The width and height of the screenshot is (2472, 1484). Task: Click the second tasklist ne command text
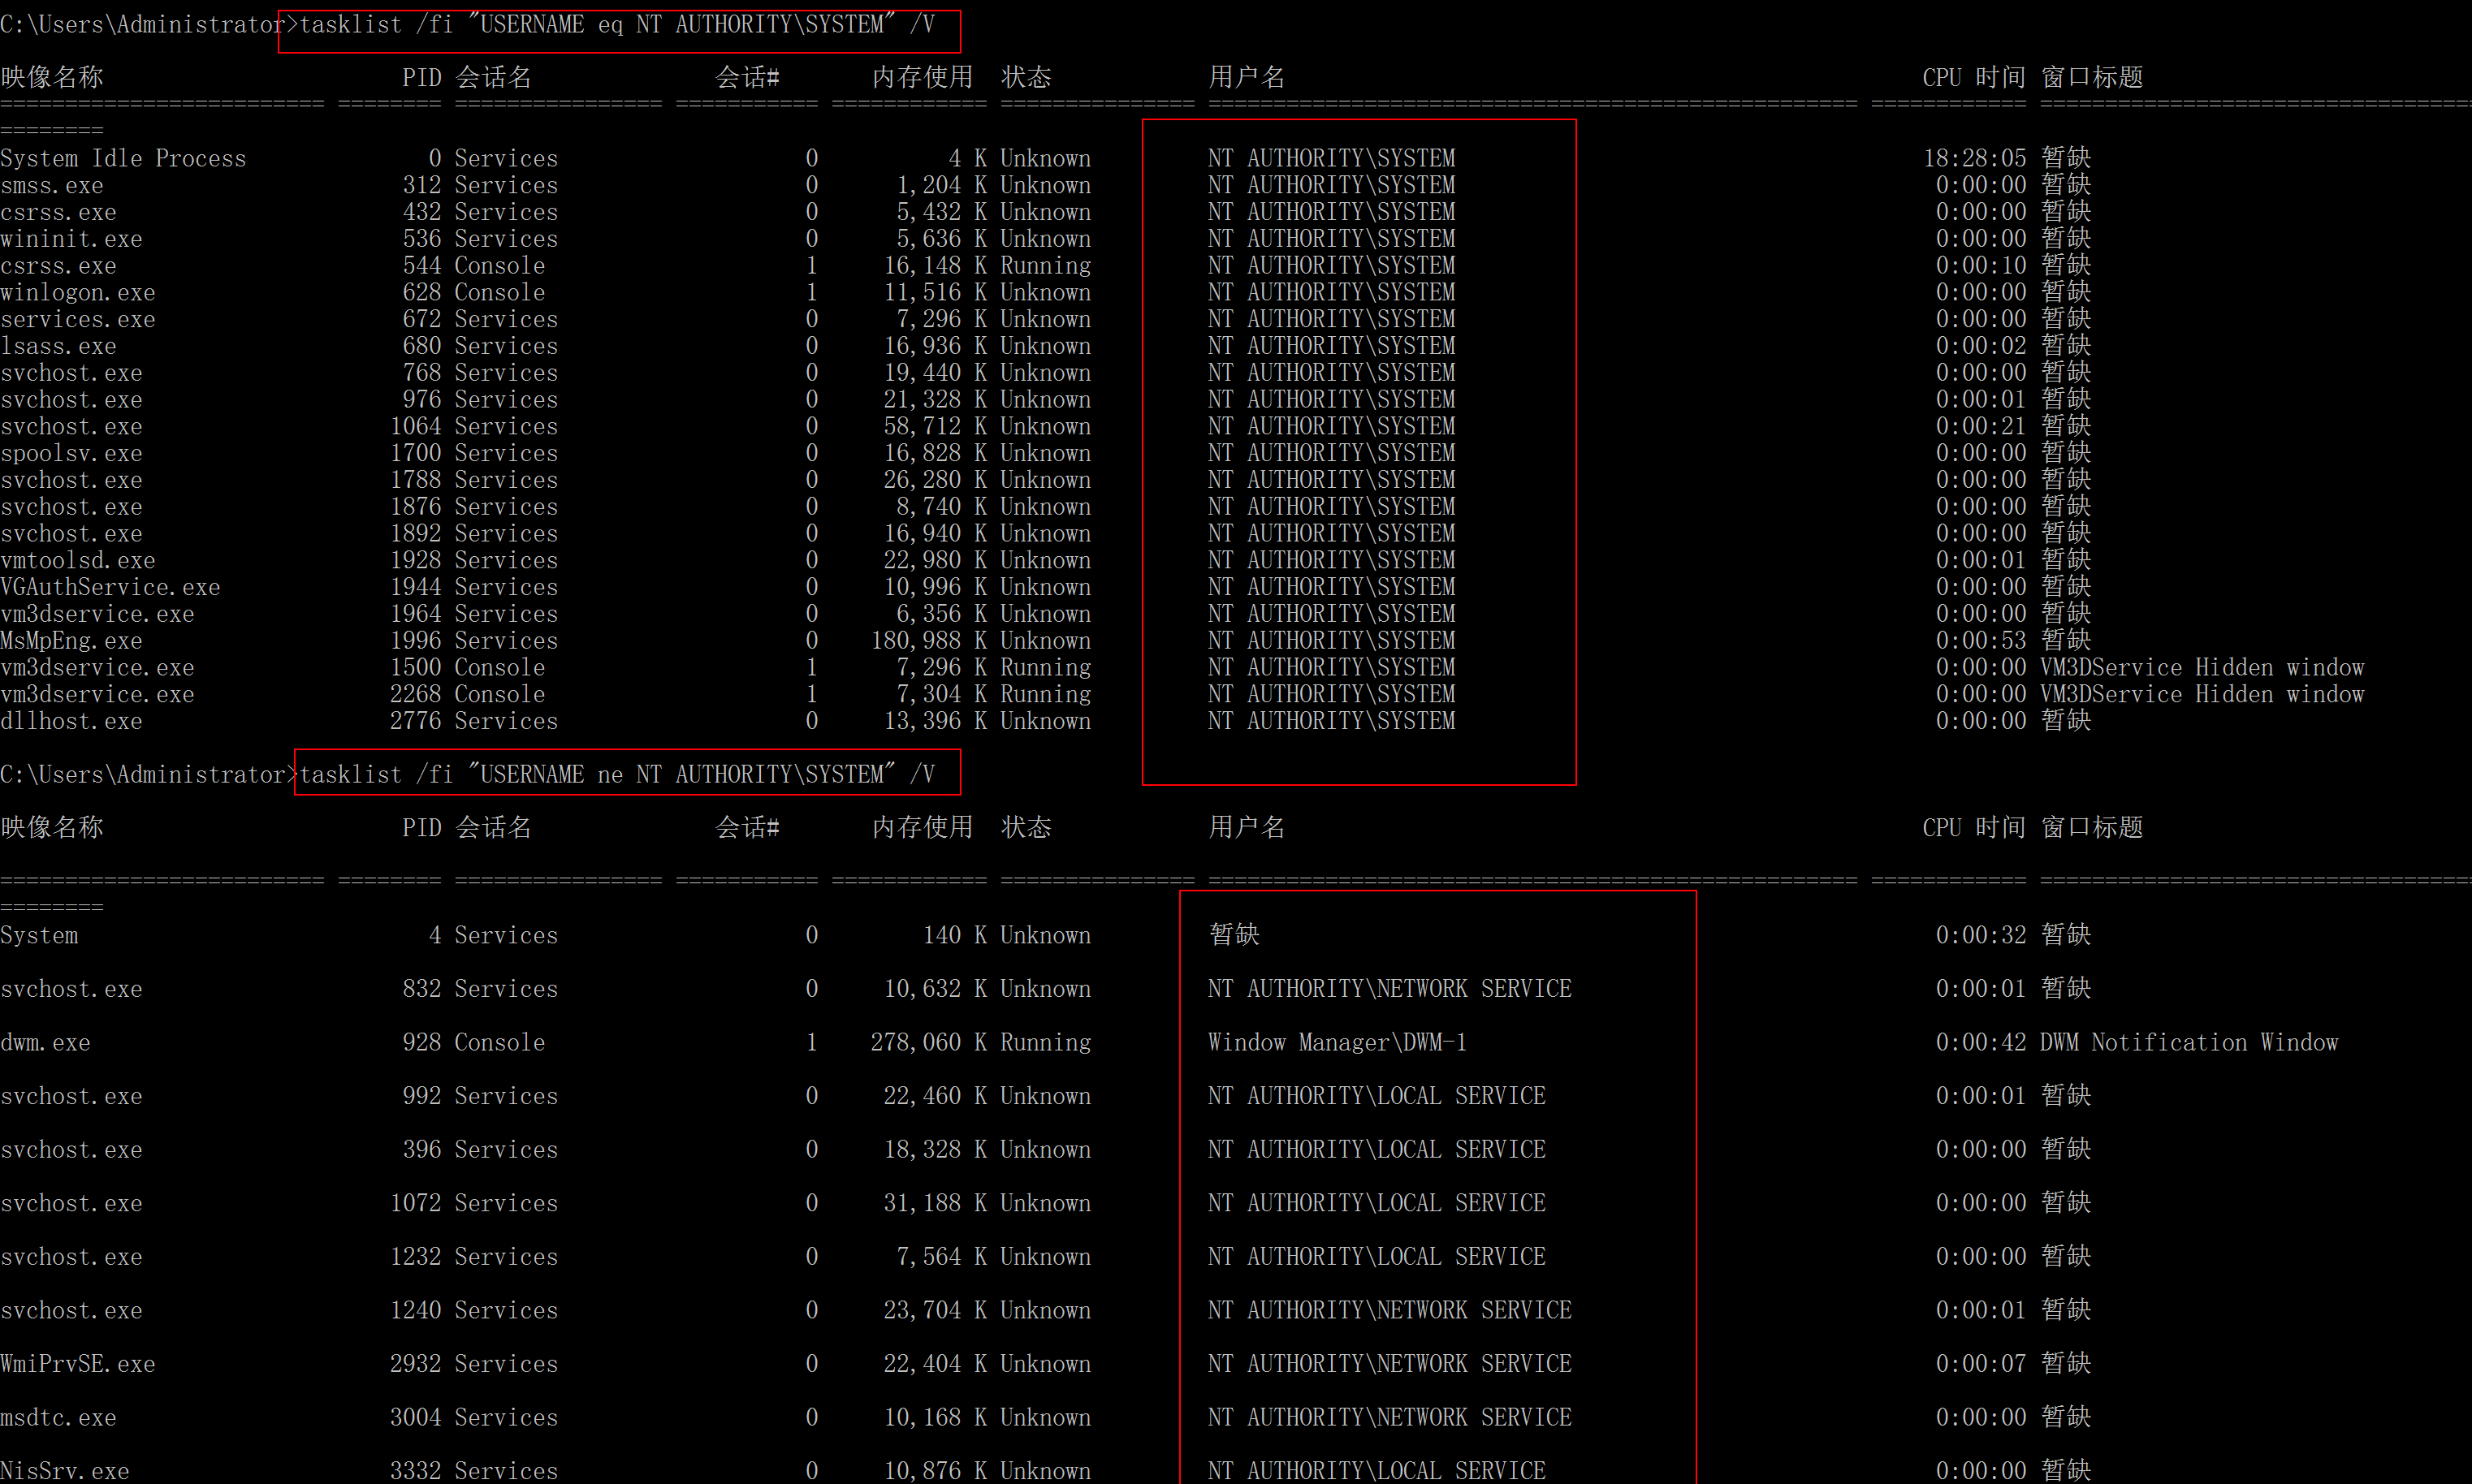pos(616,775)
